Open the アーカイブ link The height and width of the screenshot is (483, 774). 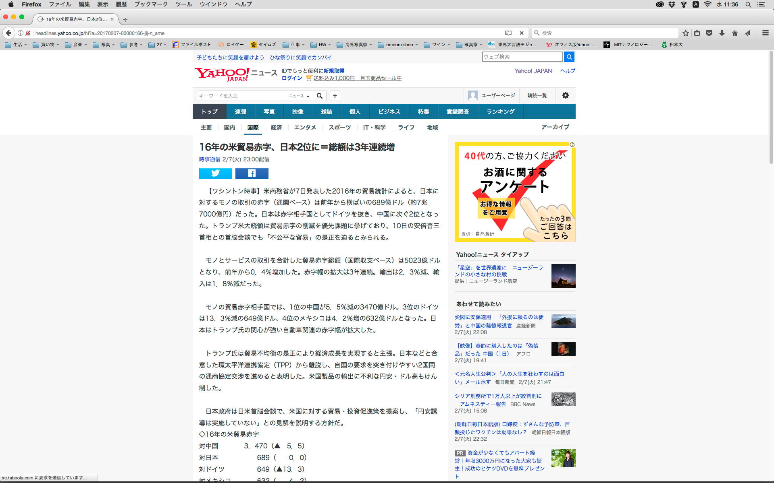(555, 127)
